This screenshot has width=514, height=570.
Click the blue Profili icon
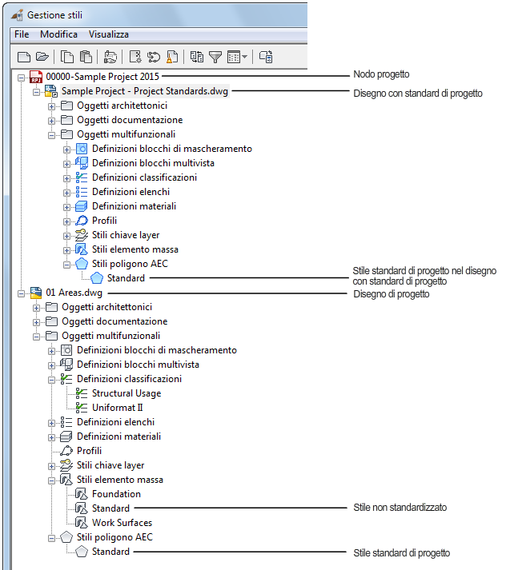pos(82,221)
